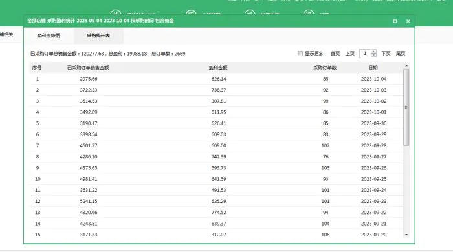This screenshot has height=252, width=453.
Task: Close the 采购盈利统计 dialog
Action: (x=408, y=21)
